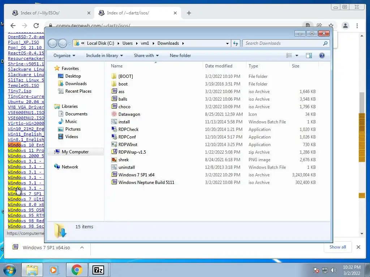The image size is (370, 277).
Task: Click the RDPConf application icon
Action: coord(114,137)
